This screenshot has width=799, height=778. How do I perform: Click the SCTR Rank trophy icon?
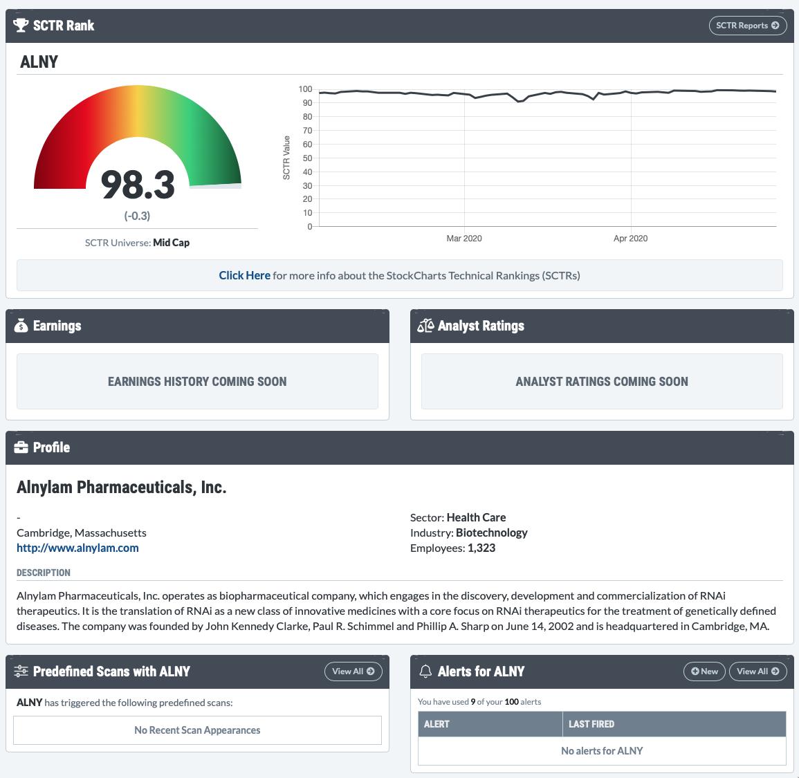21,26
